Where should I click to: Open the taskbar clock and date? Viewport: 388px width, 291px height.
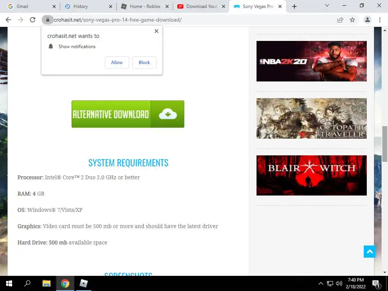pos(355,283)
